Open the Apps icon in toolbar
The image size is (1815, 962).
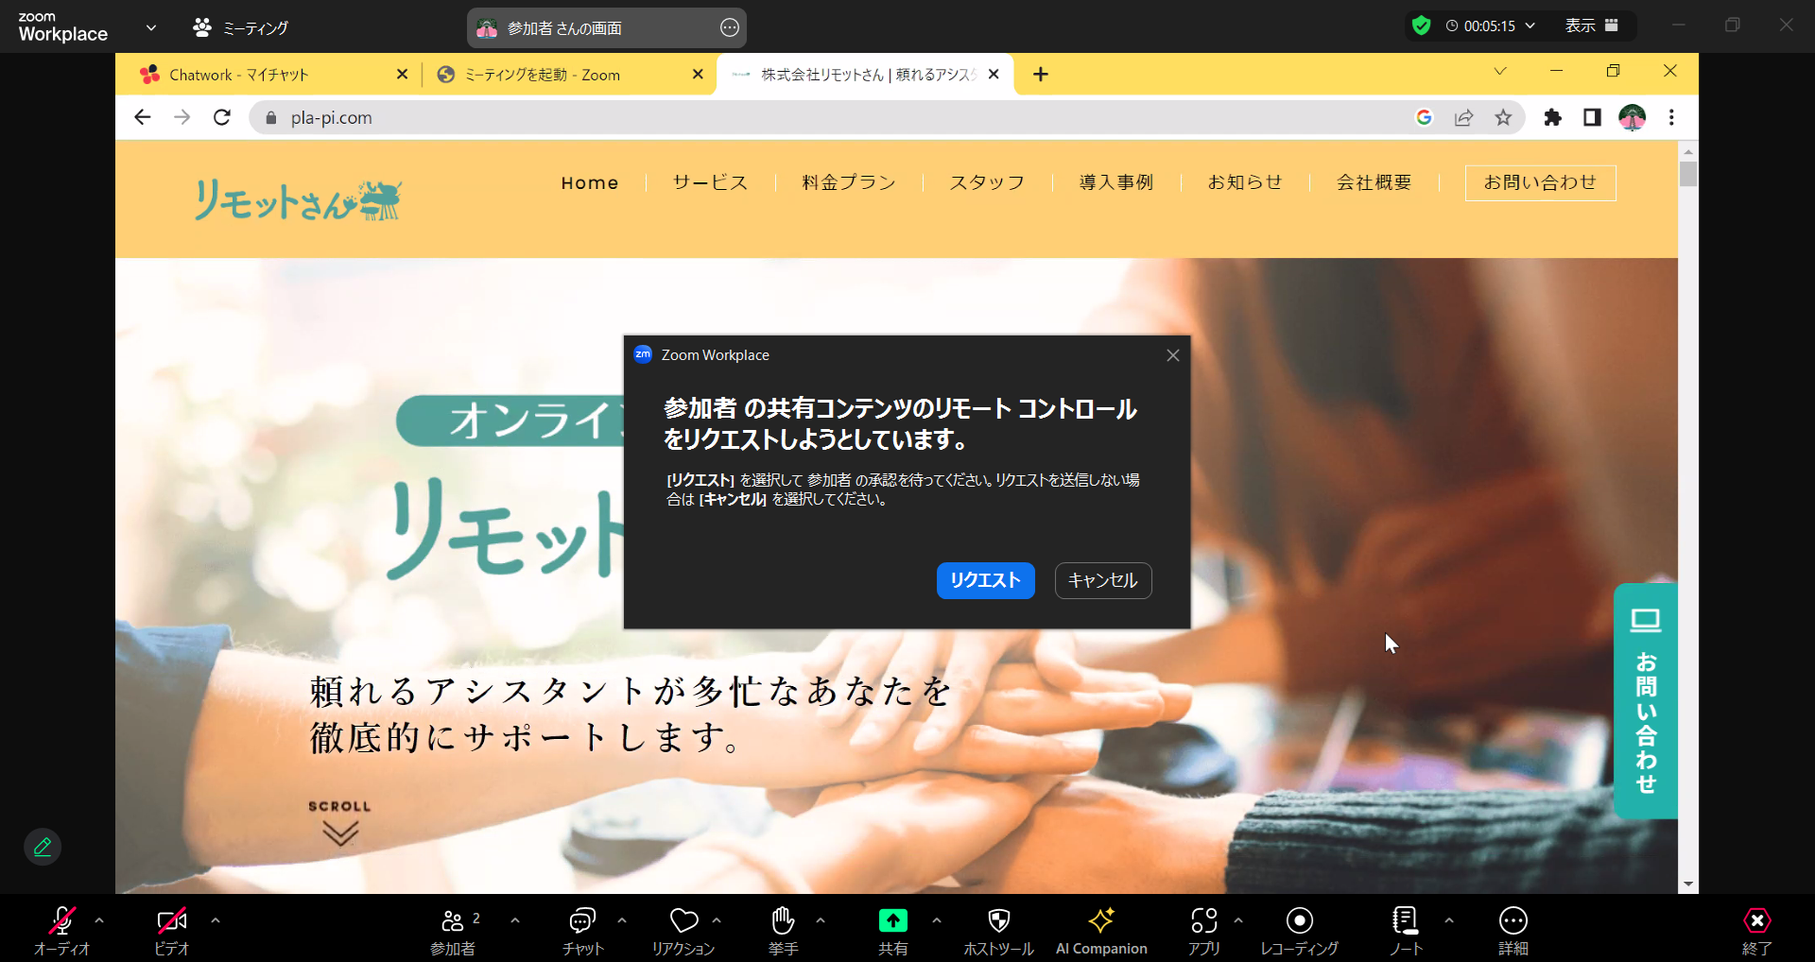tap(1203, 921)
